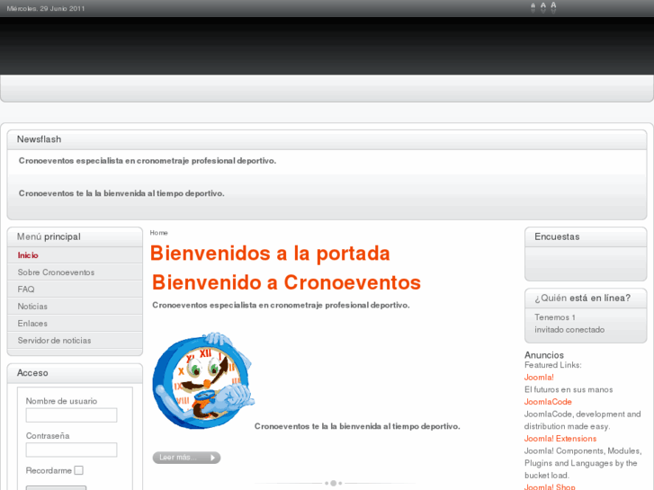Select Tenemos 1 invitado conectado text

point(569,324)
